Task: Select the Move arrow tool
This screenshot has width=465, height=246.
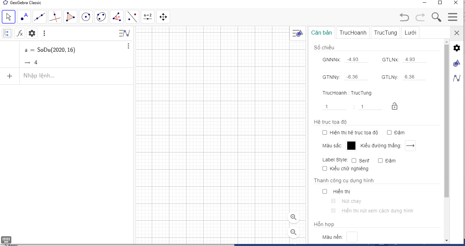Action: (9, 17)
